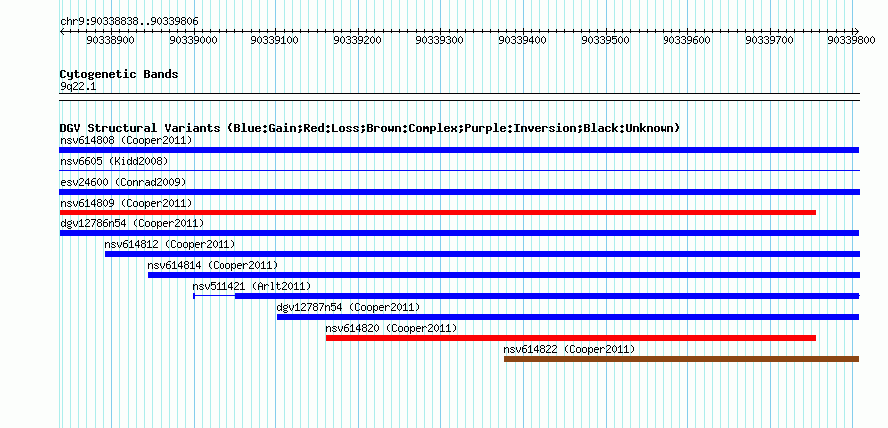Select the red nsv614809 loss bar

pos(438,213)
